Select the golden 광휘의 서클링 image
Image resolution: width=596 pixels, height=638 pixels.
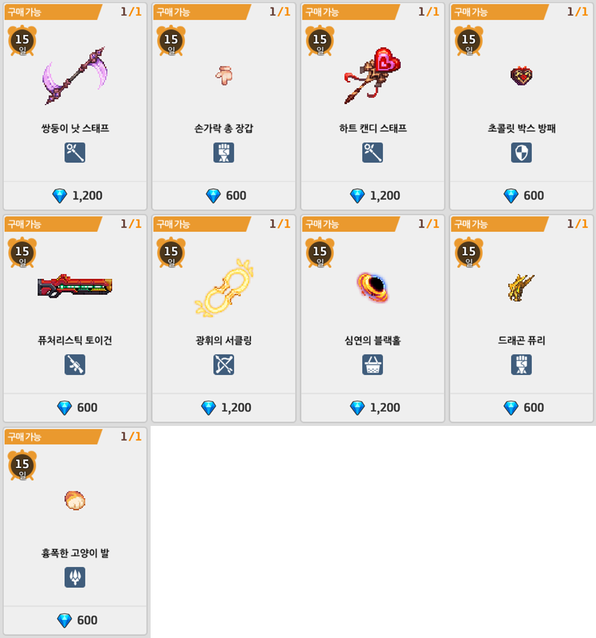[x=224, y=288]
